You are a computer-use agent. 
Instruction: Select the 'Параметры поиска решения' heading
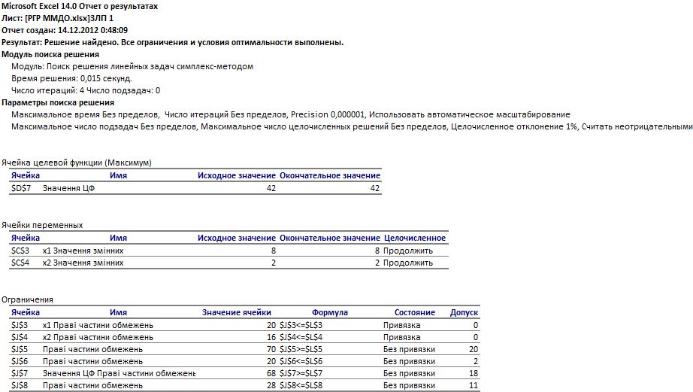click(x=58, y=102)
